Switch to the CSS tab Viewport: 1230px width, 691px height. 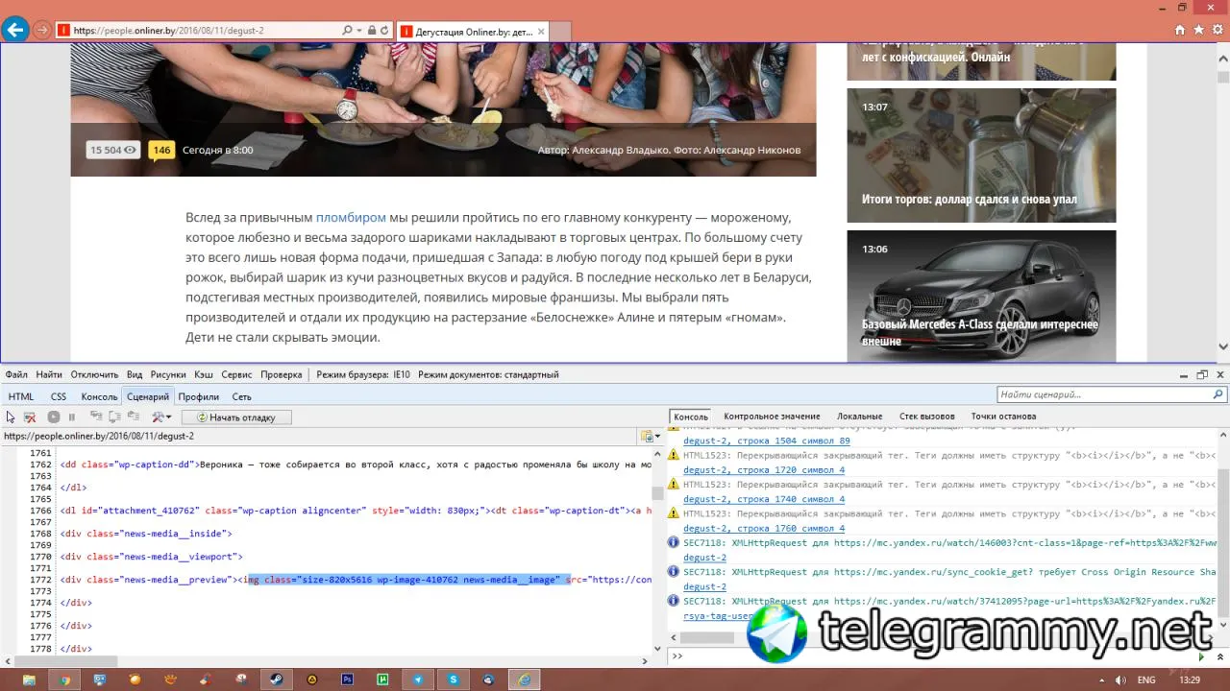[x=59, y=396]
